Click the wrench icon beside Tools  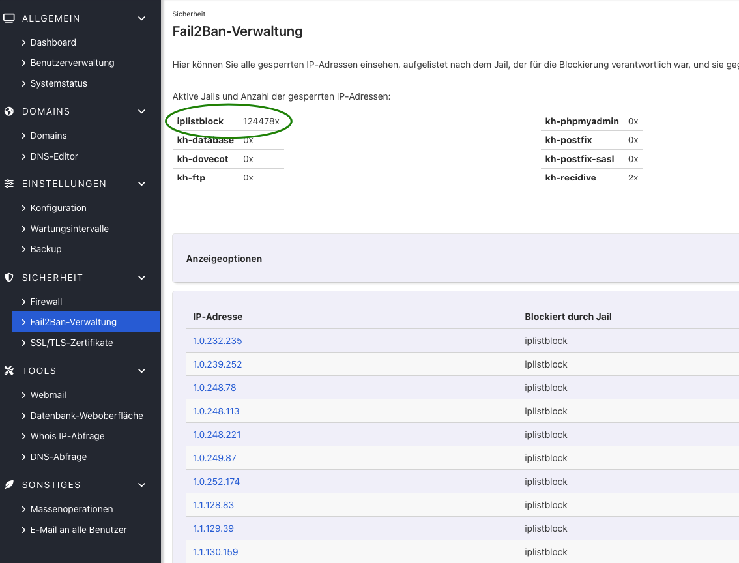[x=9, y=371]
